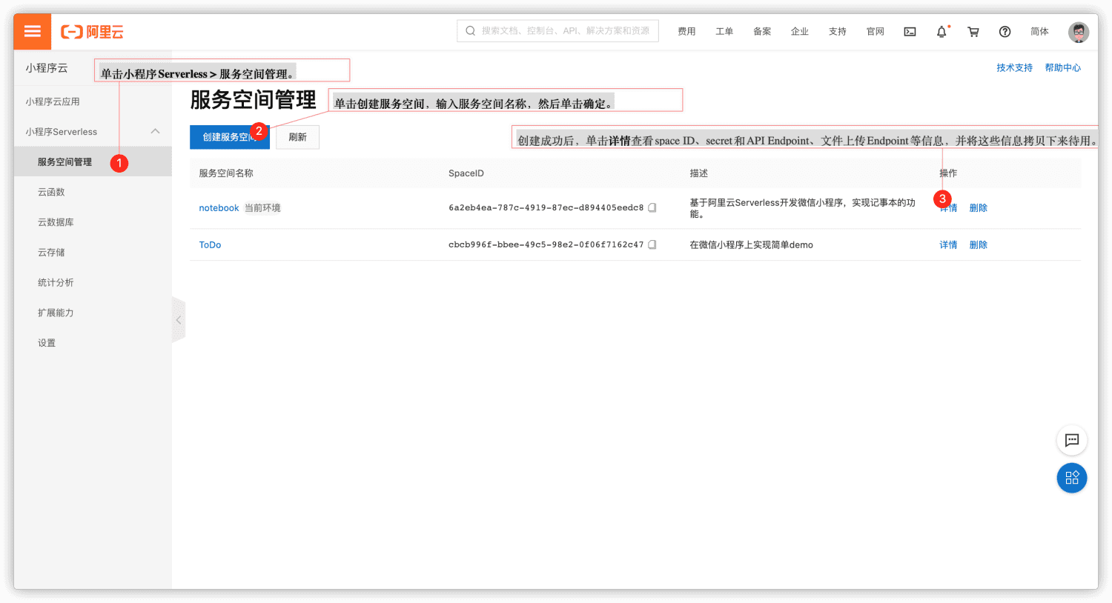Screen dimensions: 1112x603
Task: Copy the notebook SpaceID
Action: (x=652, y=208)
